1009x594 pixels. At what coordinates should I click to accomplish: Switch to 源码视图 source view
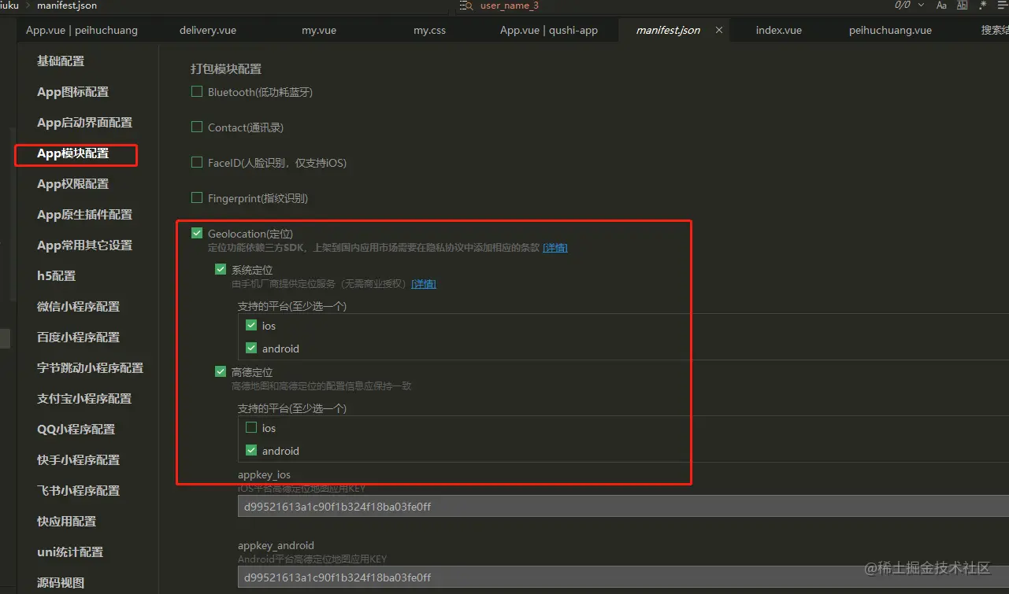[61, 582]
